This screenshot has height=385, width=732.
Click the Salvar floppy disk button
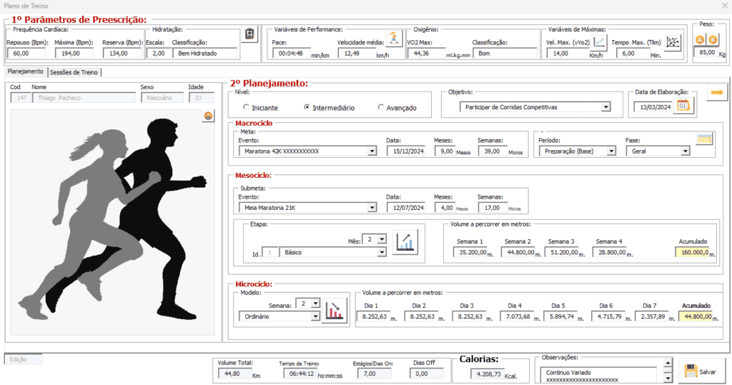coord(702,371)
